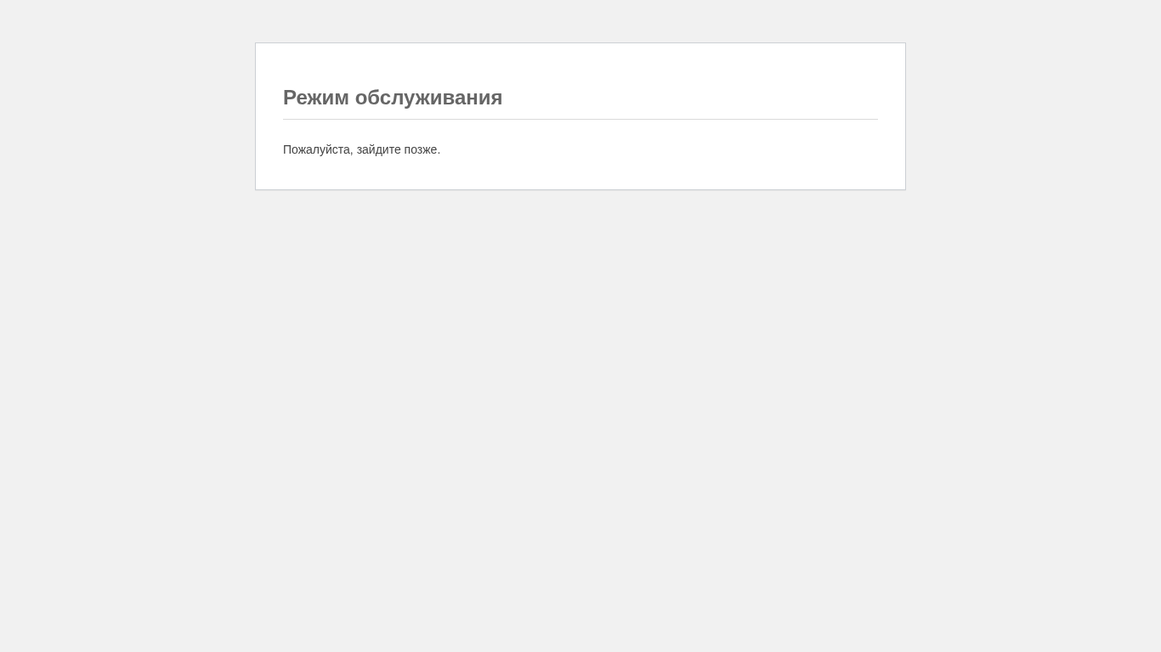Click the word "Пожалуйста" in message
This screenshot has height=652, width=1161.
click(316, 149)
